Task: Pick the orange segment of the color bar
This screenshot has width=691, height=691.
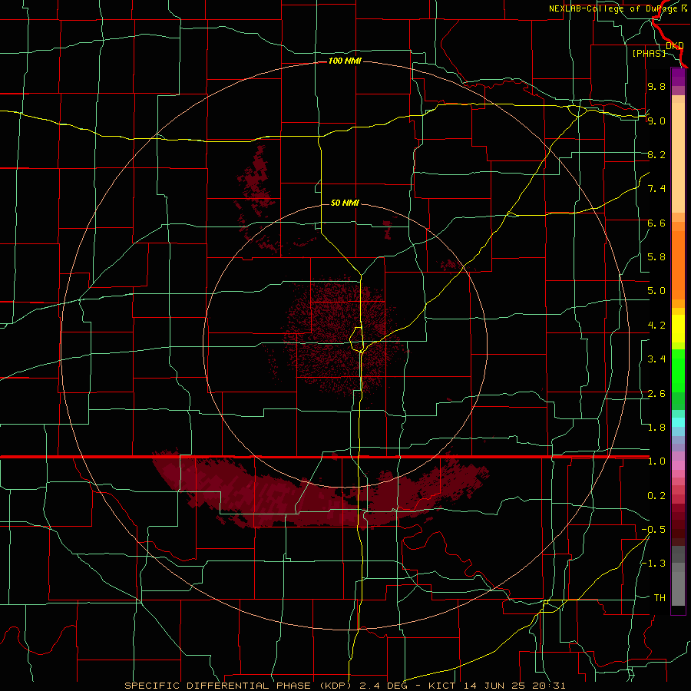Action: point(678,265)
